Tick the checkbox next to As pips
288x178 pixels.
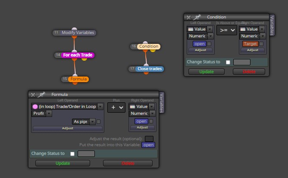pos(98,122)
